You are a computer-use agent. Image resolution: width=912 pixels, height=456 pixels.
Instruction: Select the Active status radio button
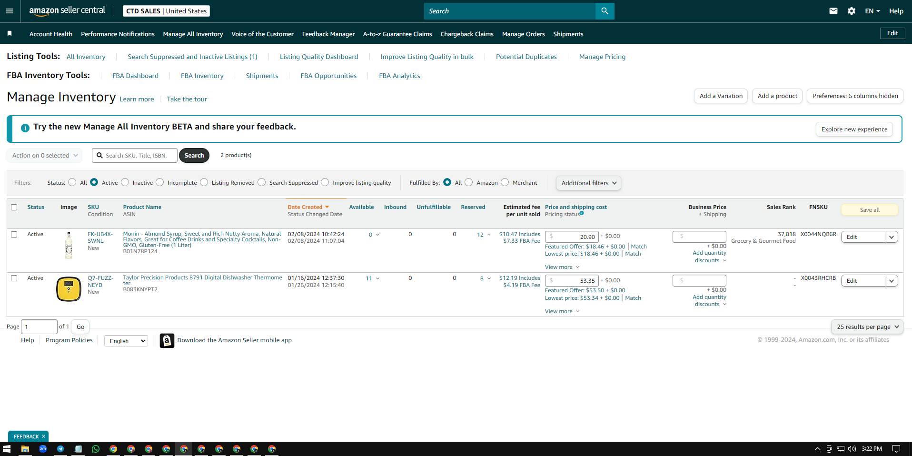coord(94,182)
